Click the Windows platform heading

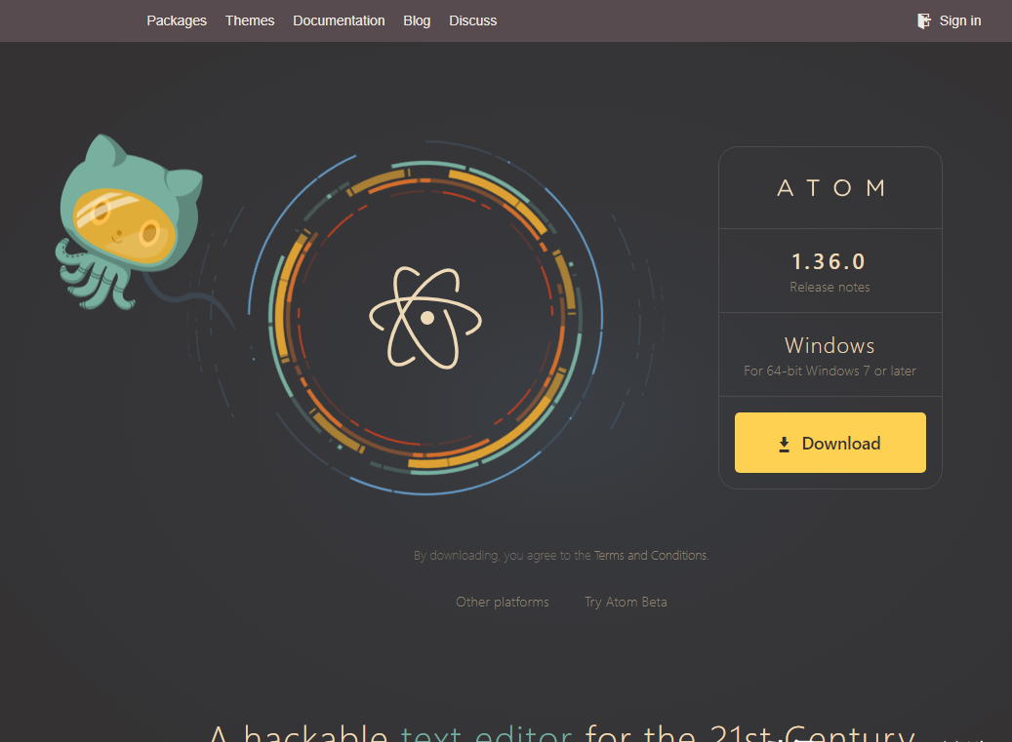click(830, 345)
